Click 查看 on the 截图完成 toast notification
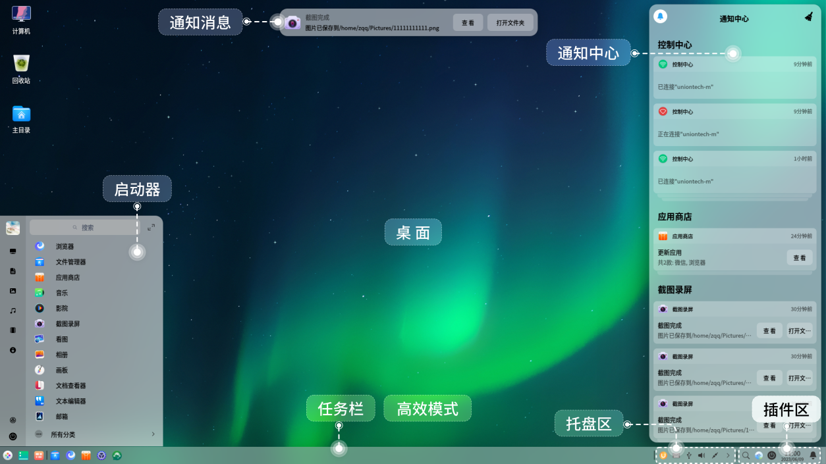The image size is (826, 464). (x=468, y=22)
